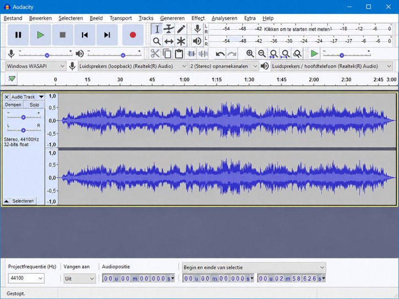The width and height of the screenshot is (399, 299).
Task: Mute the track with Dempen
Action: click(13, 105)
